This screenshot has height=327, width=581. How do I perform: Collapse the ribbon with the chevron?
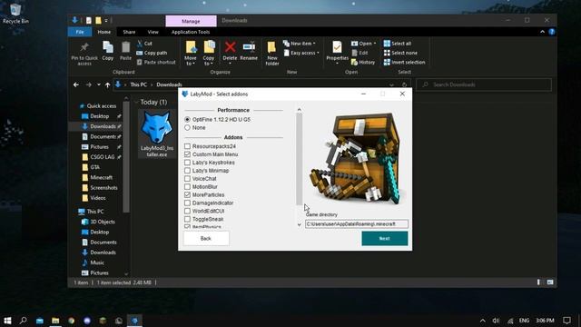pyautogui.click(x=542, y=32)
